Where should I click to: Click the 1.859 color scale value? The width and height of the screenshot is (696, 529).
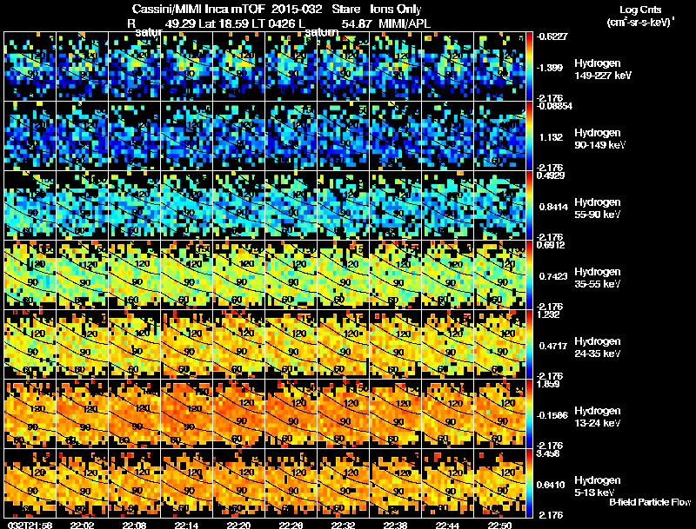(x=548, y=384)
